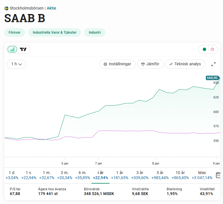The height and width of the screenshot is (204, 223).
Task: Select the Max period tab
Action: 202,175
